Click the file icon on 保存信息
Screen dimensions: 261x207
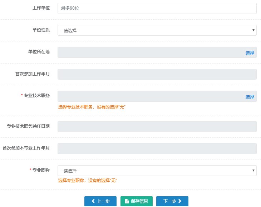pyautogui.click(x=127, y=201)
